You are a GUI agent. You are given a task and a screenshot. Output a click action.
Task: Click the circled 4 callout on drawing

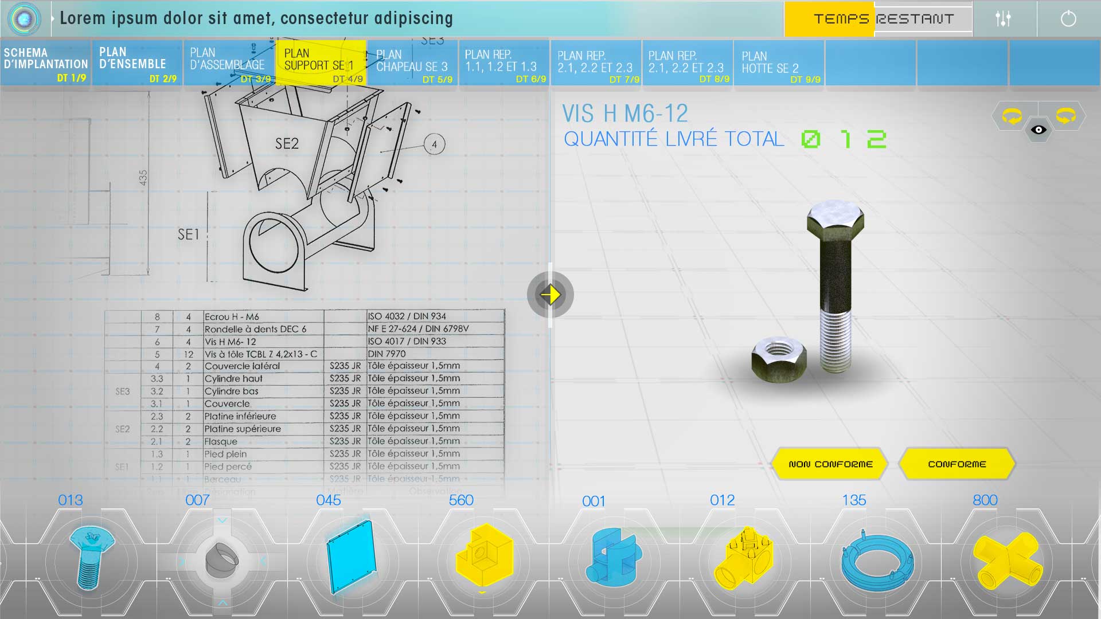pos(434,144)
